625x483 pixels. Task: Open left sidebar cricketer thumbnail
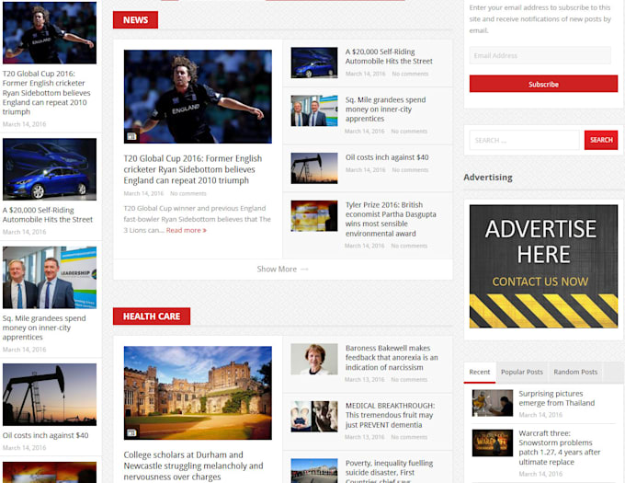(50, 33)
